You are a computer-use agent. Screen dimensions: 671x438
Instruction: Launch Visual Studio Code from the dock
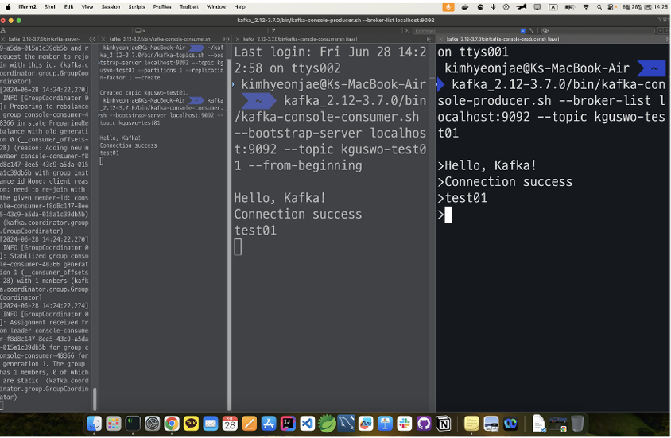(307, 424)
